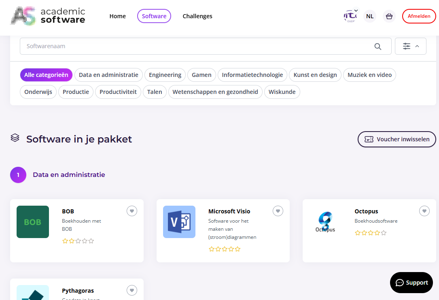Filter by Gamen category
This screenshot has width=439, height=300.
[201, 75]
